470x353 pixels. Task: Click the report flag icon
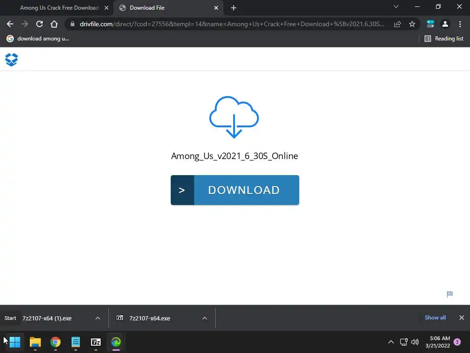tap(450, 294)
